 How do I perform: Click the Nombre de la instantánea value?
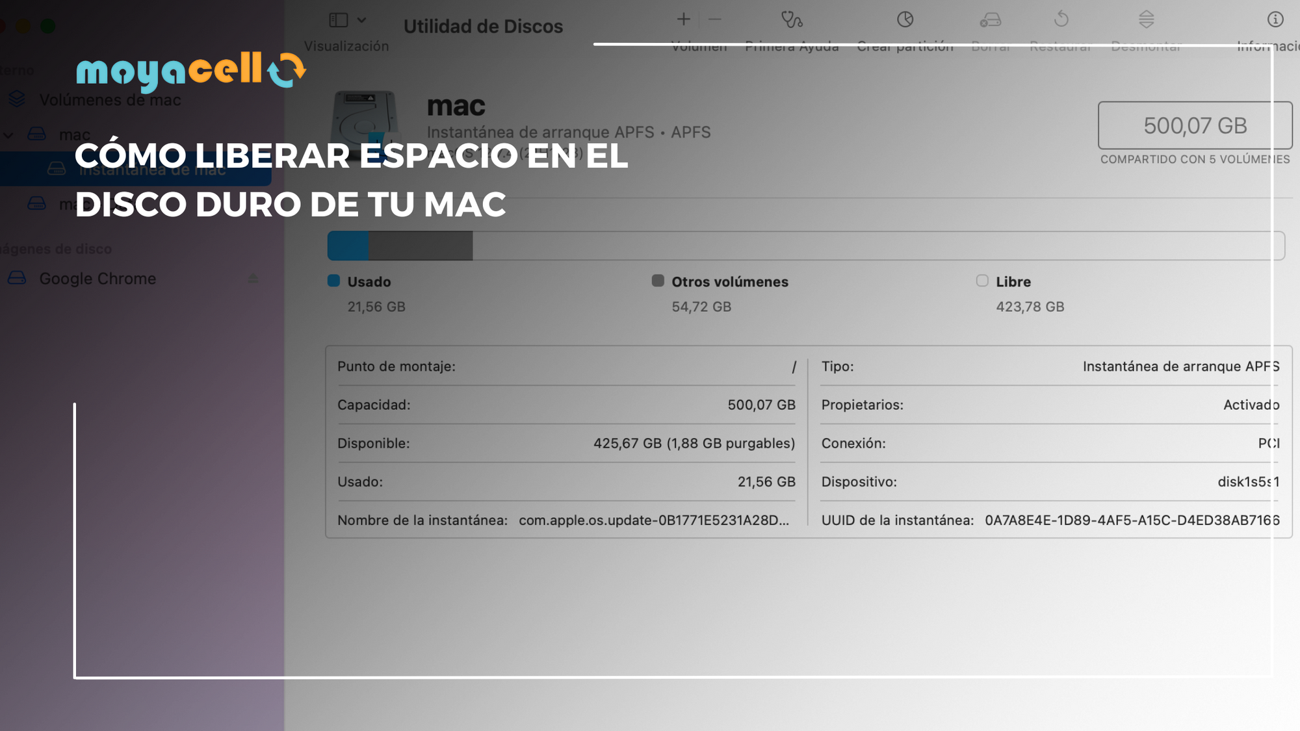tap(654, 520)
